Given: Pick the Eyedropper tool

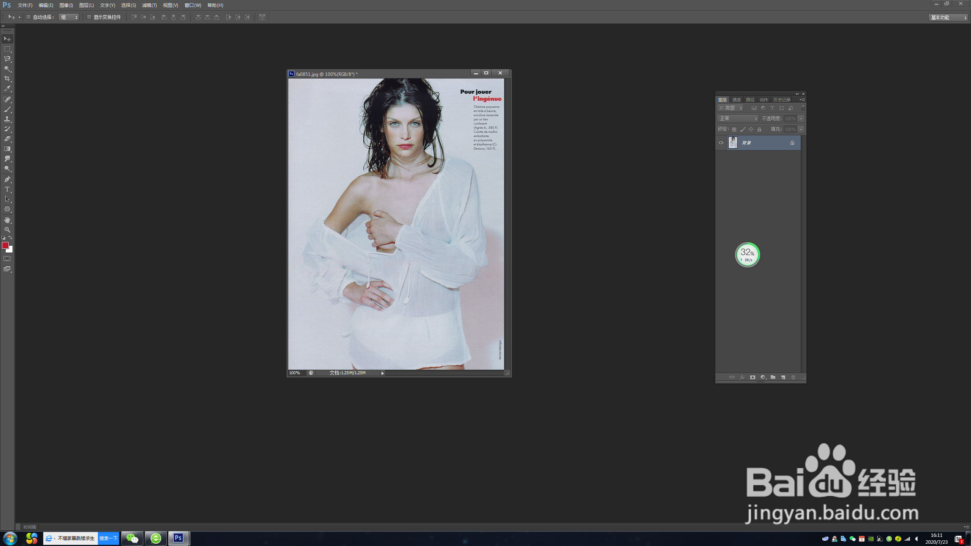Looking at the screenshot, I should [x=7, y=89].
